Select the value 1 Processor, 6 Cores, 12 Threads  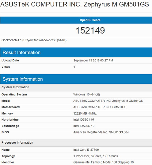point(96,156)
